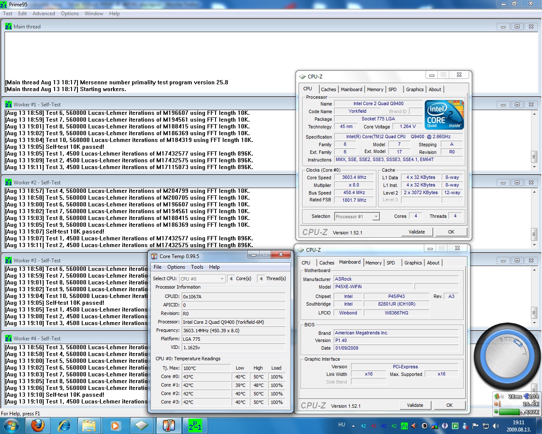Click Worker #1 scrollbar up arrow

(534, 114)
